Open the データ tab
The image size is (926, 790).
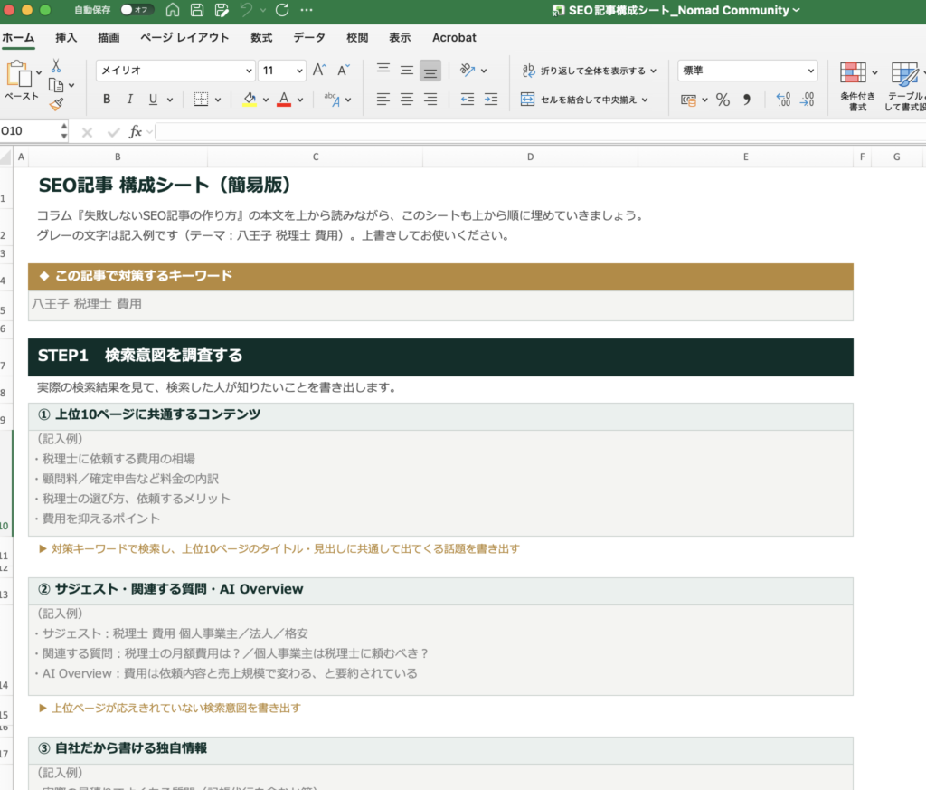pos(309,37)
